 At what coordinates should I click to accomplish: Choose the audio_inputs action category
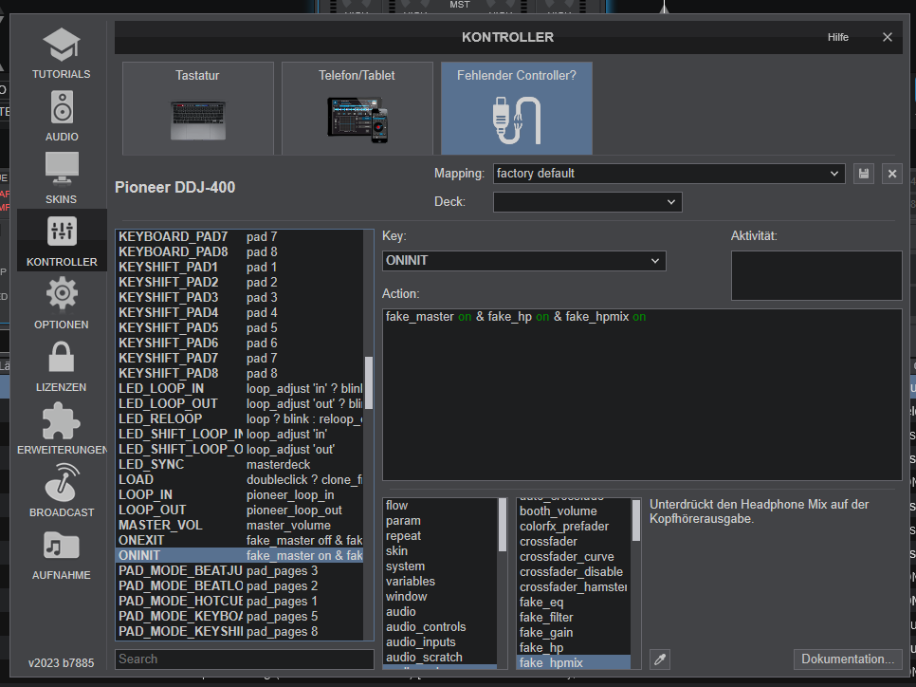440,642
